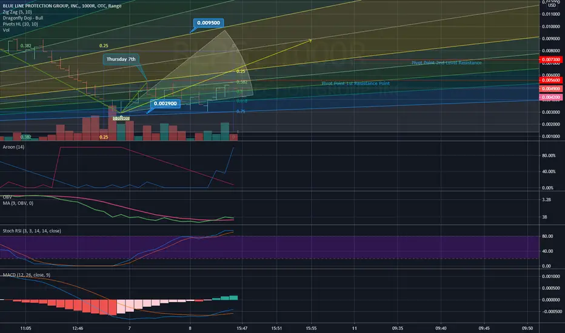This screenshot has height=333, width=565.
Task: Click the 09:40 time axis label
Action: coord(441,328)
